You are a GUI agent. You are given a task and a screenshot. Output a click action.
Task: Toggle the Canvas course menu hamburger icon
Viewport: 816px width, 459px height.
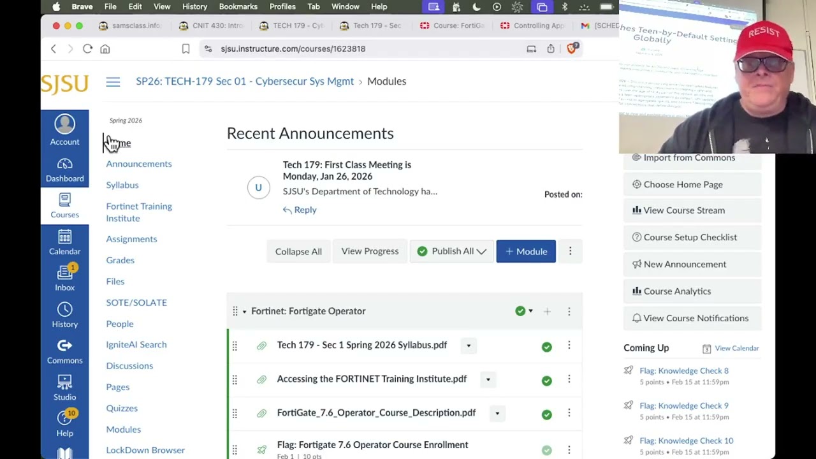113,82
